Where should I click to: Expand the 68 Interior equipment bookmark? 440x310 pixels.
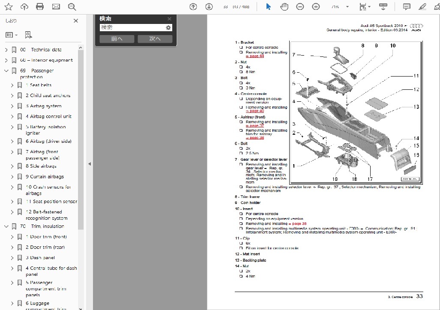[x=6, y=60]
